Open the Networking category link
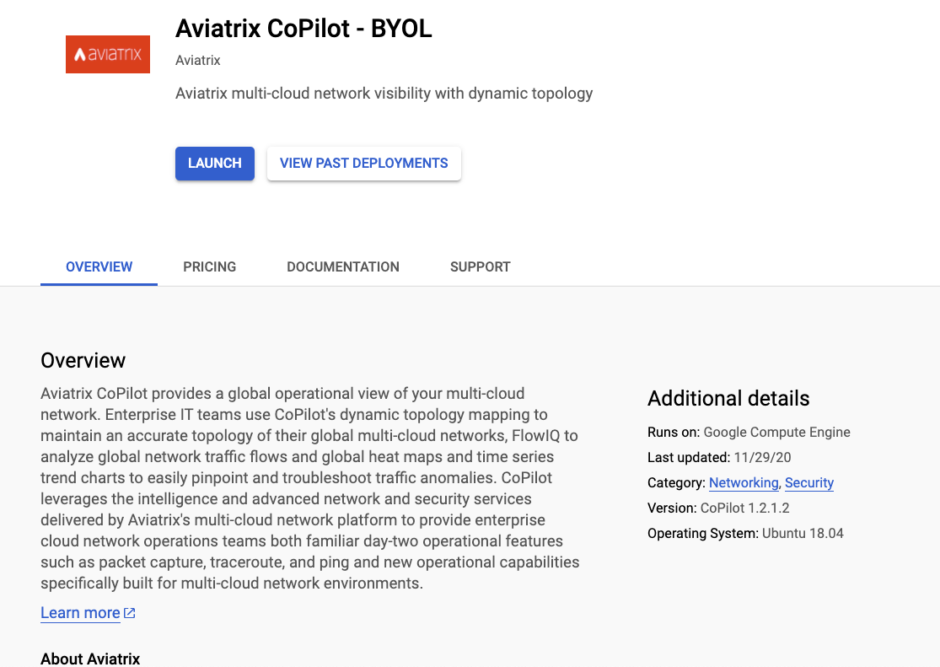 [x=744, y=482]
